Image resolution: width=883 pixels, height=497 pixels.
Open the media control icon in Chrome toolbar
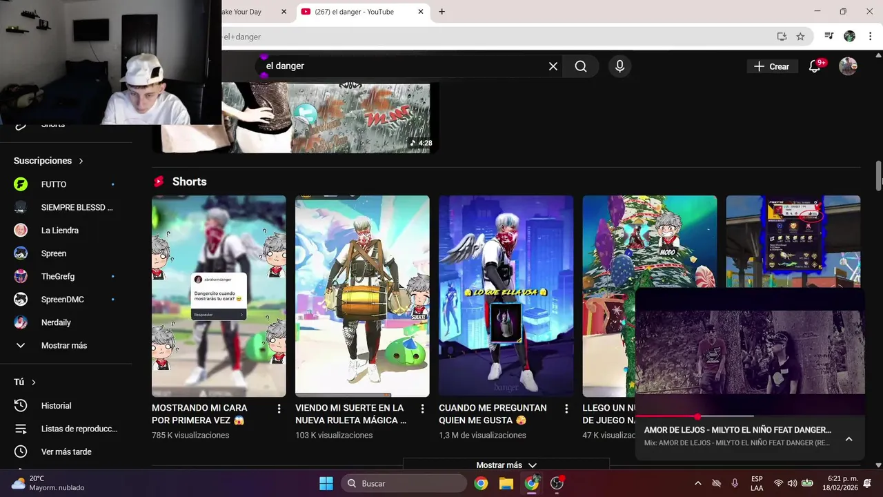(829, 37)
